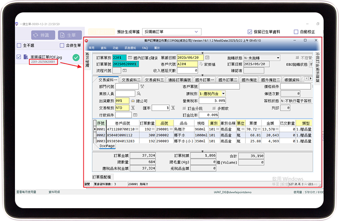Enable the 自動校正 checkbox
The width and height of the screenshot is (339, 221).
(x=296, y=32)
